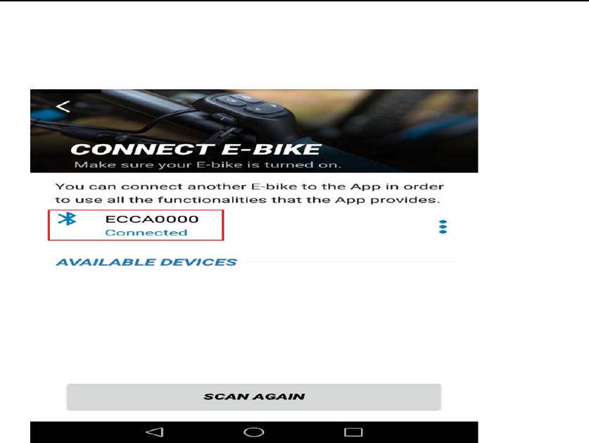Tap black navigation bar right of recents
Image resolution: width=589 pixels, height=443 pixels.
[421, 432]
